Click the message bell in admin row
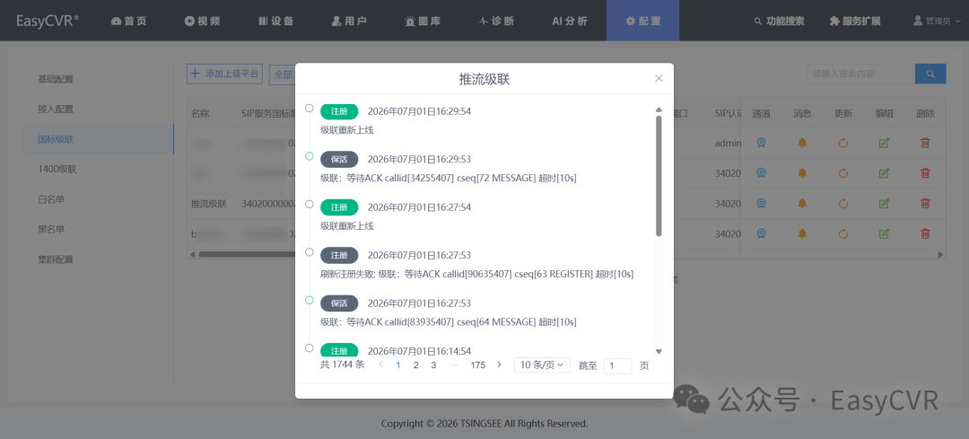The image size is (969, 439). tap(802, 143)
